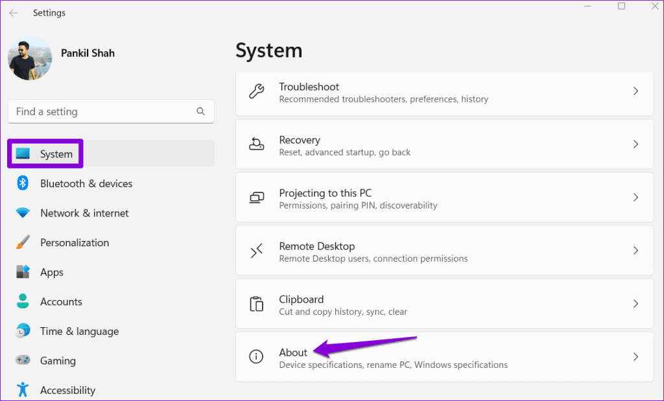Expand the About chevron arrow
This screenshot has width=664, height=401.
tap(635, 357)
